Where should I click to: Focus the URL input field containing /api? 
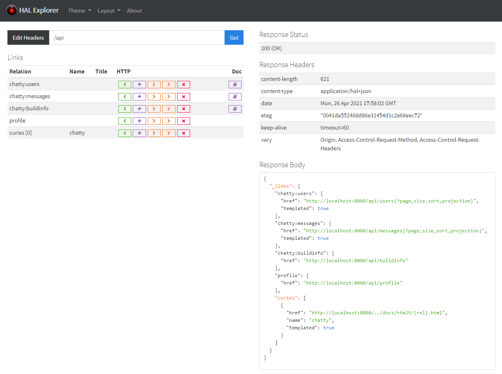click(x=137, y=38)
